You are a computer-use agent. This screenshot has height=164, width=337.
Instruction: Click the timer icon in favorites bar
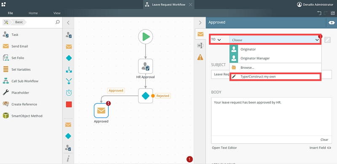coord(69,93)
